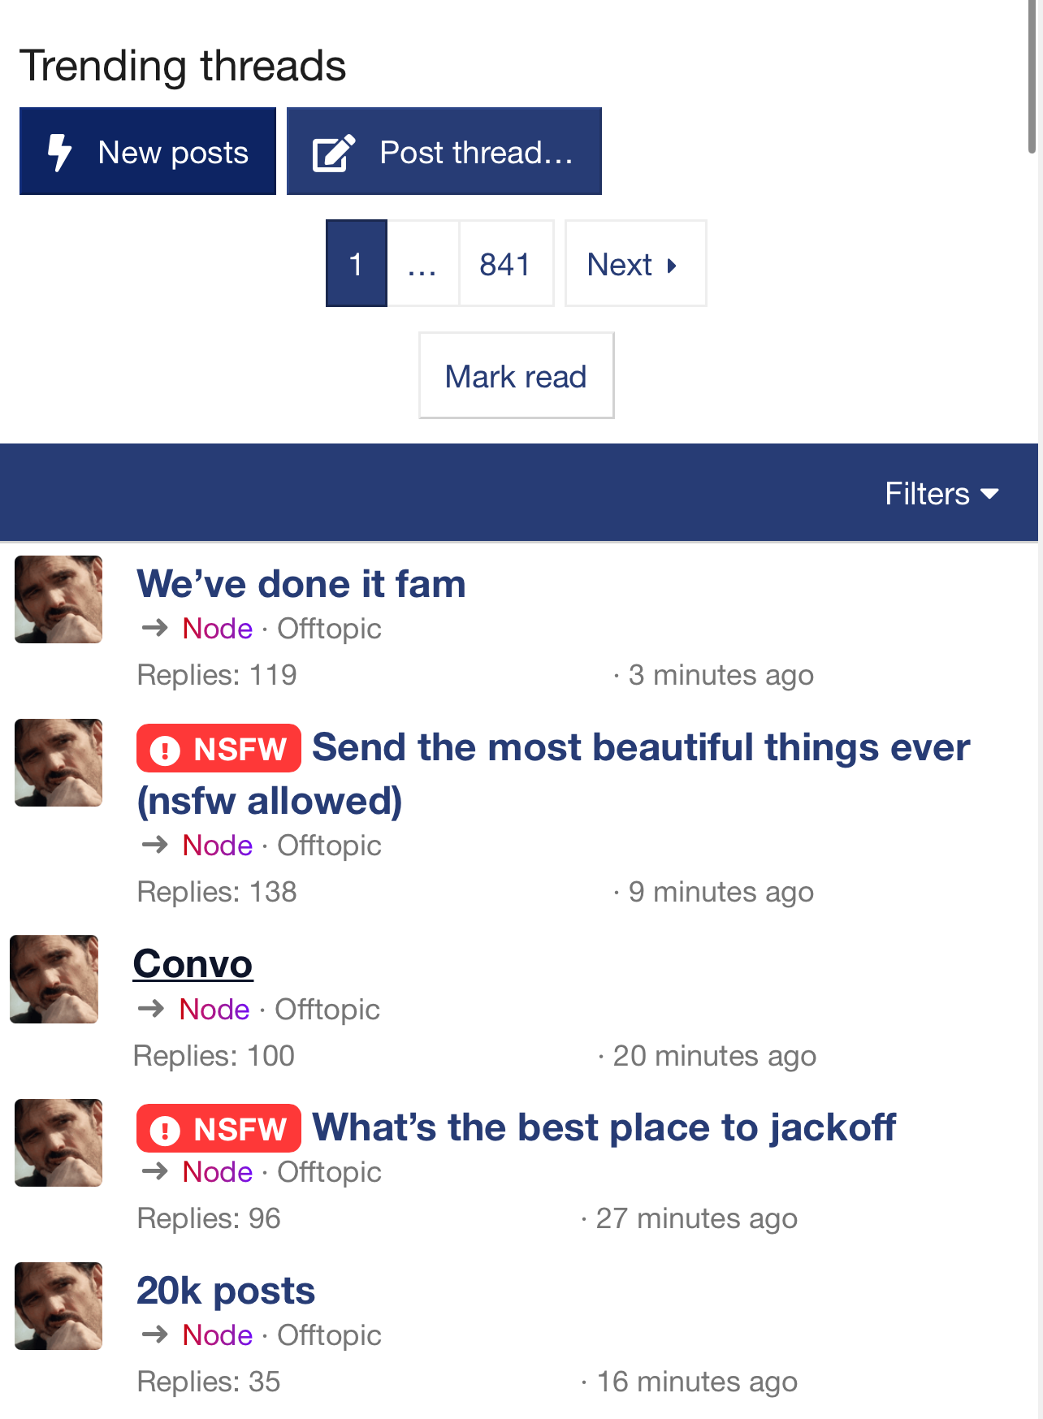
Task: Jump to page 841
Action: [505, 264]
